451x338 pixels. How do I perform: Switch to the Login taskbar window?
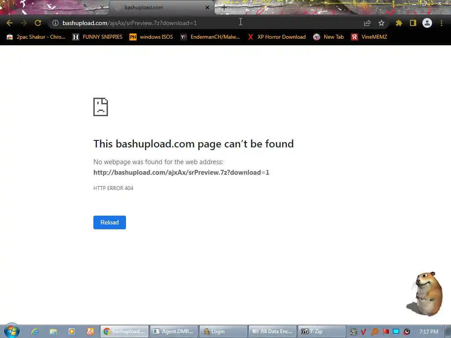(x=223, y=331)
